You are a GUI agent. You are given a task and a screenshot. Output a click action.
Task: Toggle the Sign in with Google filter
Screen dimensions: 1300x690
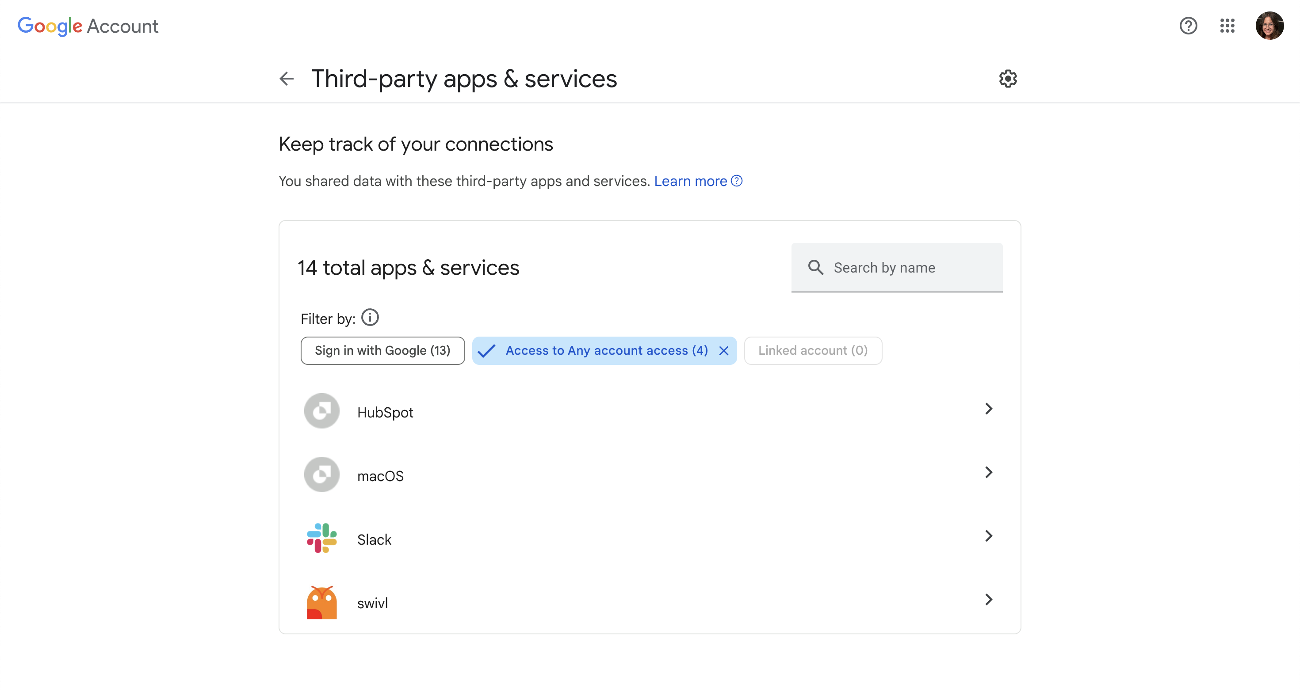pyautogui.click(x=382, y=350)
